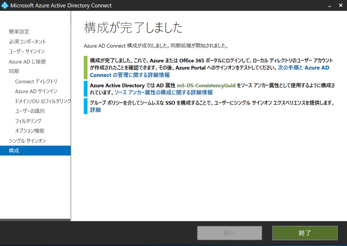Select フィルタリング sub-step
Image resolution: width=347 pixels, height=246 pixels.
pos(28,121)
